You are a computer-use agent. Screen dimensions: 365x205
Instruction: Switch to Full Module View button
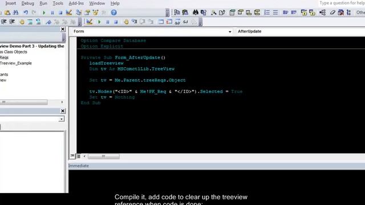pyautogui.click(x=79, y=156)
